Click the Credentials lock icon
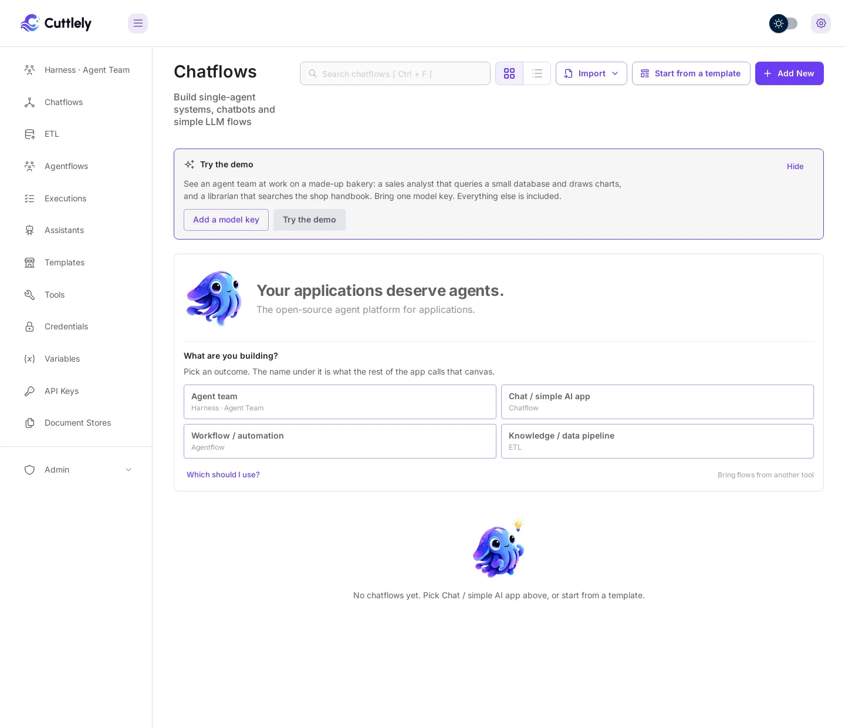The width and height of the screenshot is (845, 728). click(x=29, y=326)
